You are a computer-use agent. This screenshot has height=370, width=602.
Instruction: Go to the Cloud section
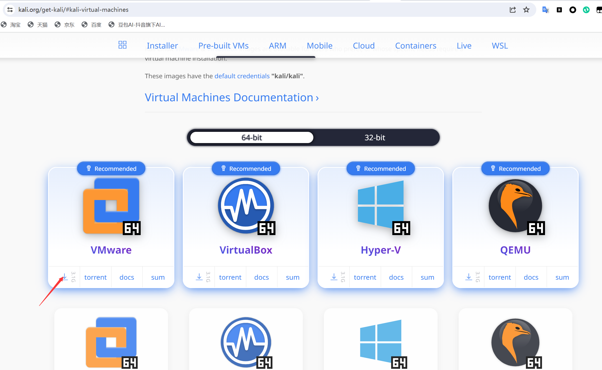pos(364,45)
